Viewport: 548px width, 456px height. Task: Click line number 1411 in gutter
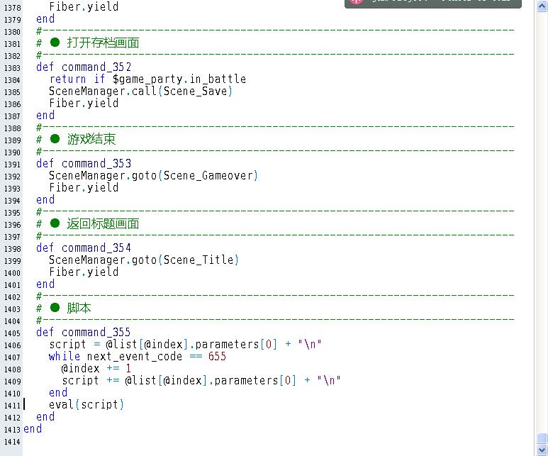[x=12, y=406]
